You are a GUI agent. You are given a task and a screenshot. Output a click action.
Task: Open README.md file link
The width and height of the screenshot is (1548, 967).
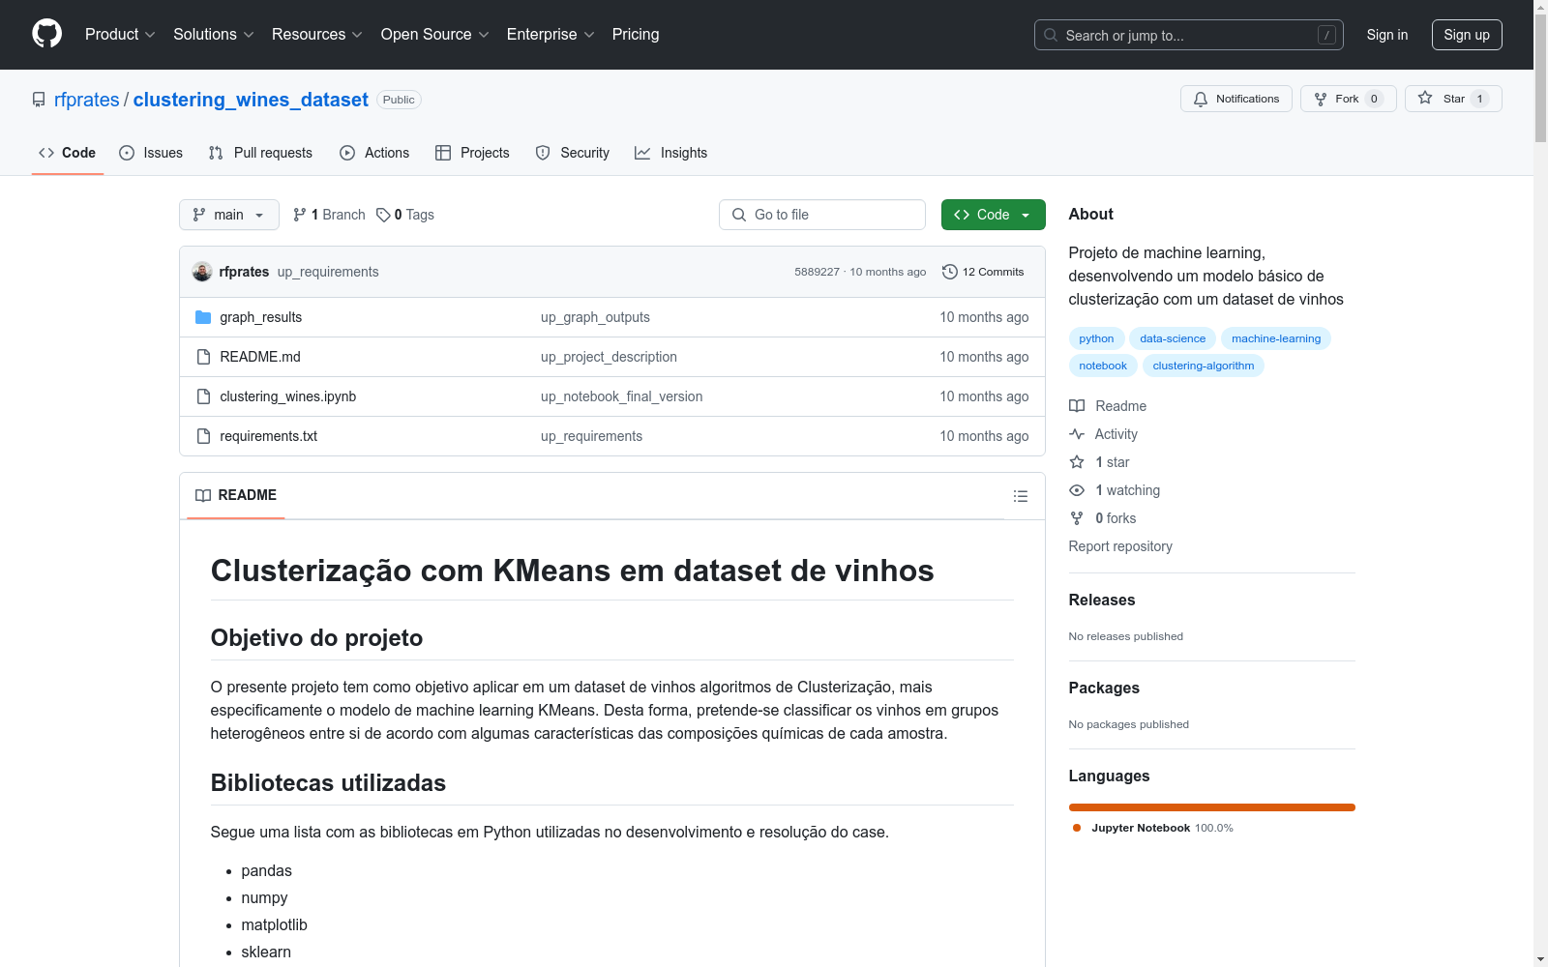point(260,357)
